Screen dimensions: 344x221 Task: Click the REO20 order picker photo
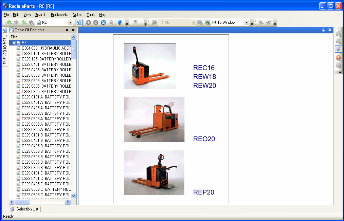154,119
